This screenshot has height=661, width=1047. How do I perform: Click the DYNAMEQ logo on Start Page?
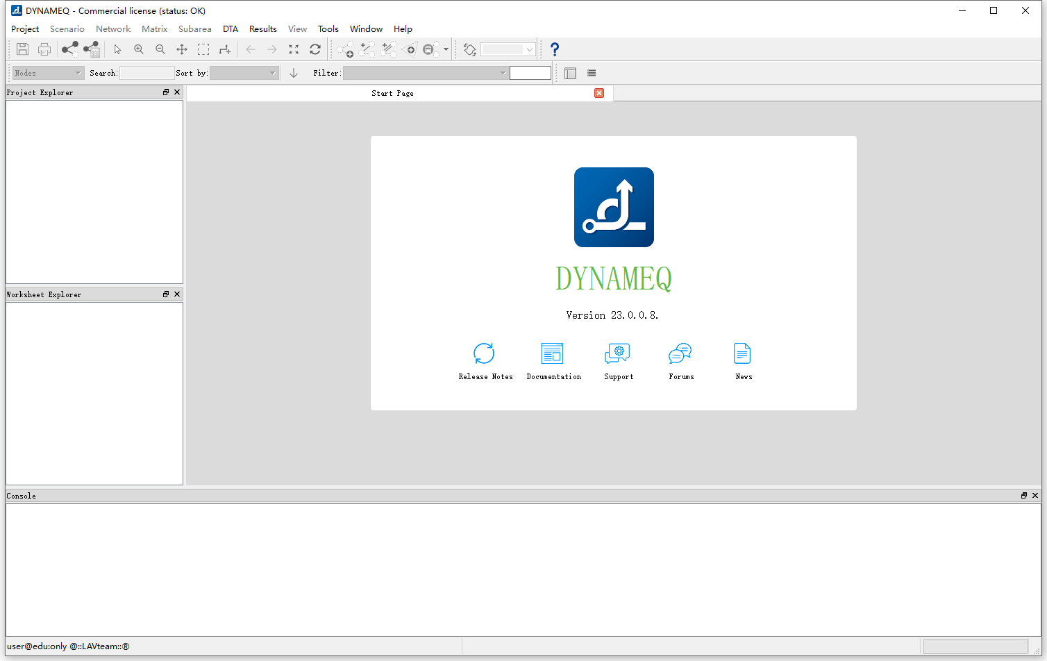pos(614,207)
